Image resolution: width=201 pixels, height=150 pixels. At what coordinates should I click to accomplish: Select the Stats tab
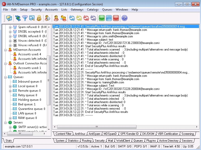tap(9, 141)
